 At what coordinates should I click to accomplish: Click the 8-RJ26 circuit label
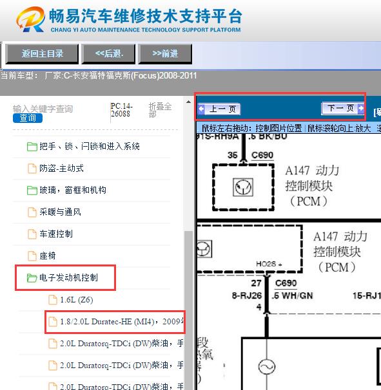point(247,295)
